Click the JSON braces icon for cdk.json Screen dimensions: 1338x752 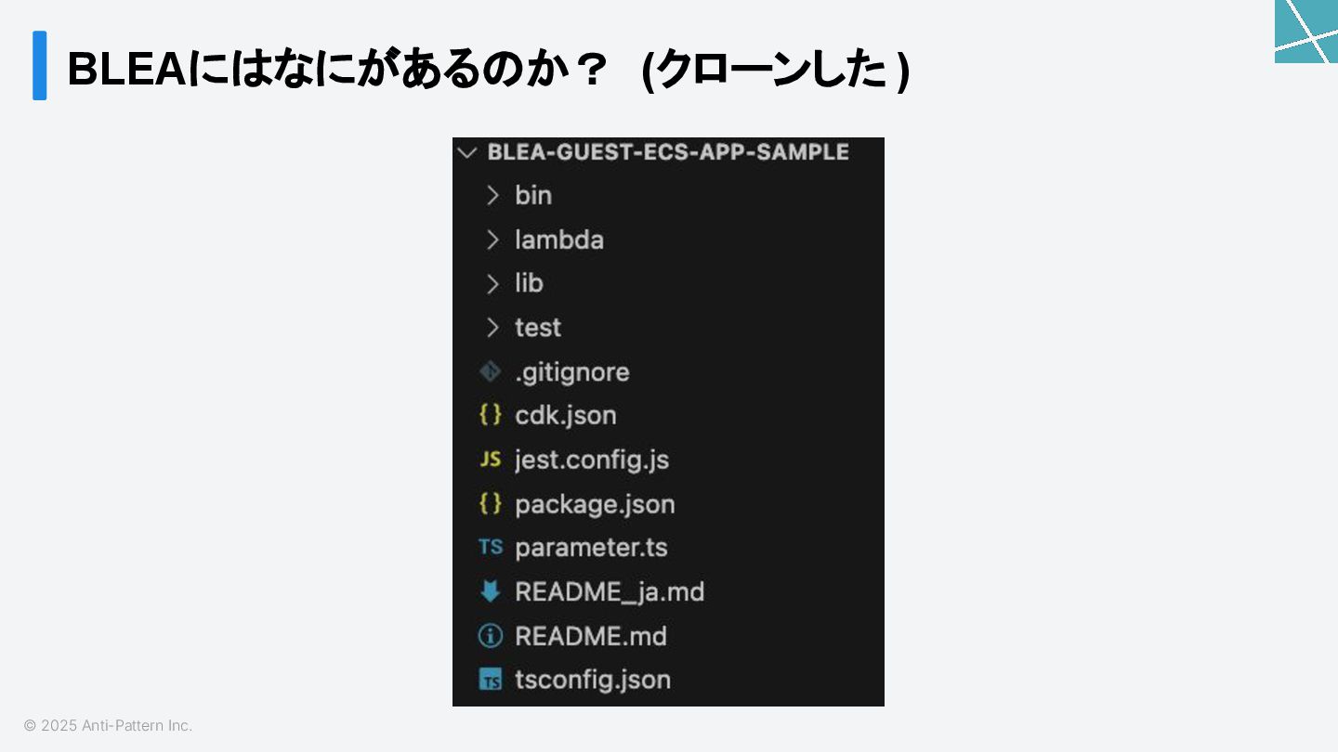490,415
